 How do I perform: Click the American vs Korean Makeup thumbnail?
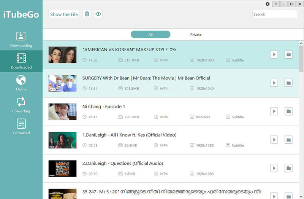[62, 55]
